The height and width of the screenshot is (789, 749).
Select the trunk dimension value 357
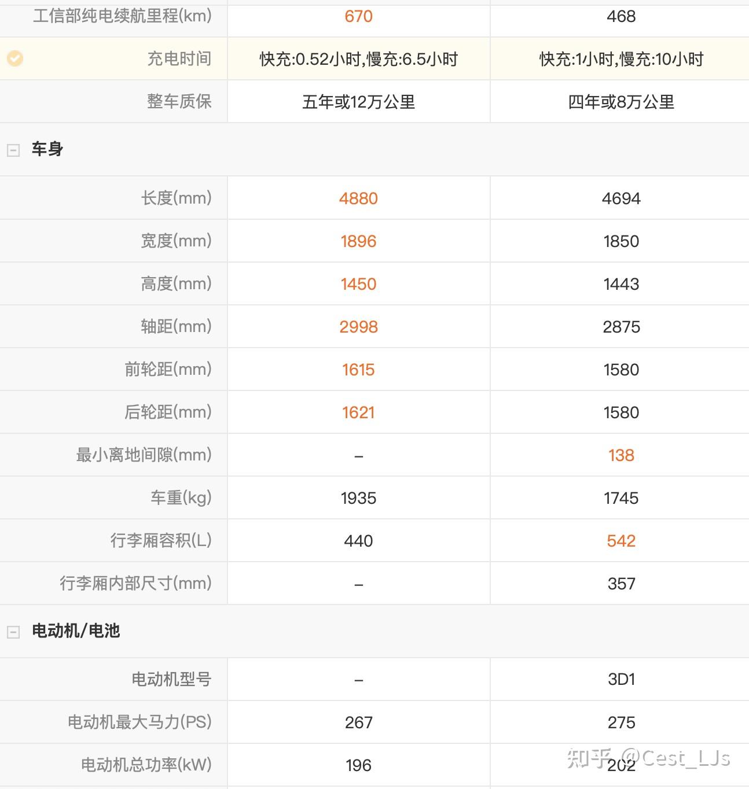[621, 584]
